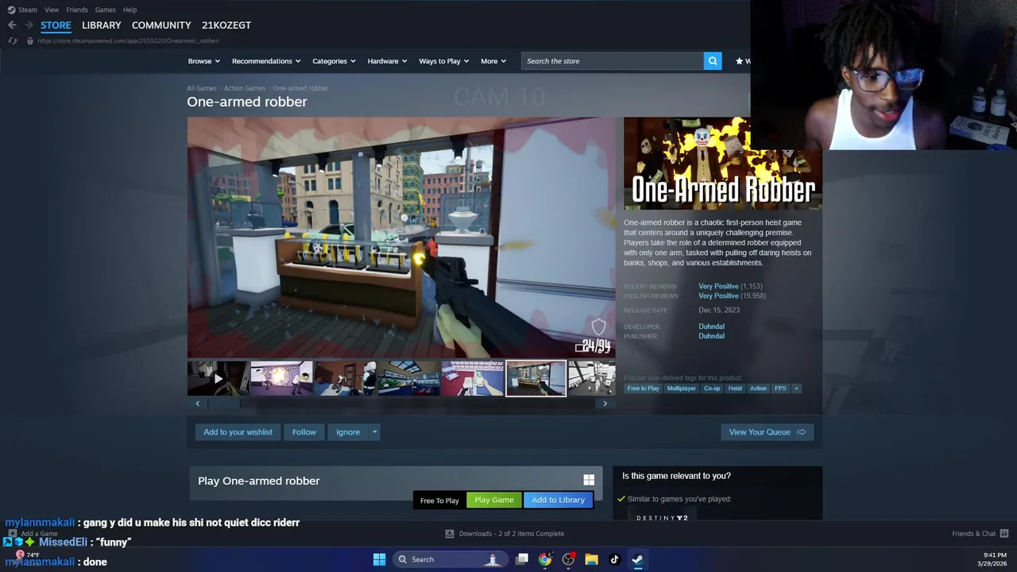This screenshot has height=572, width=1017.
Task: Expand the Recommendations dropdown
Action: click(266, 61)
